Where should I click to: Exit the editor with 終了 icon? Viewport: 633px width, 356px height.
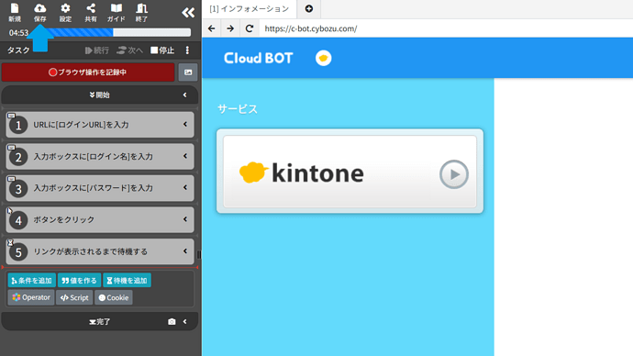(x=141, y=12)
